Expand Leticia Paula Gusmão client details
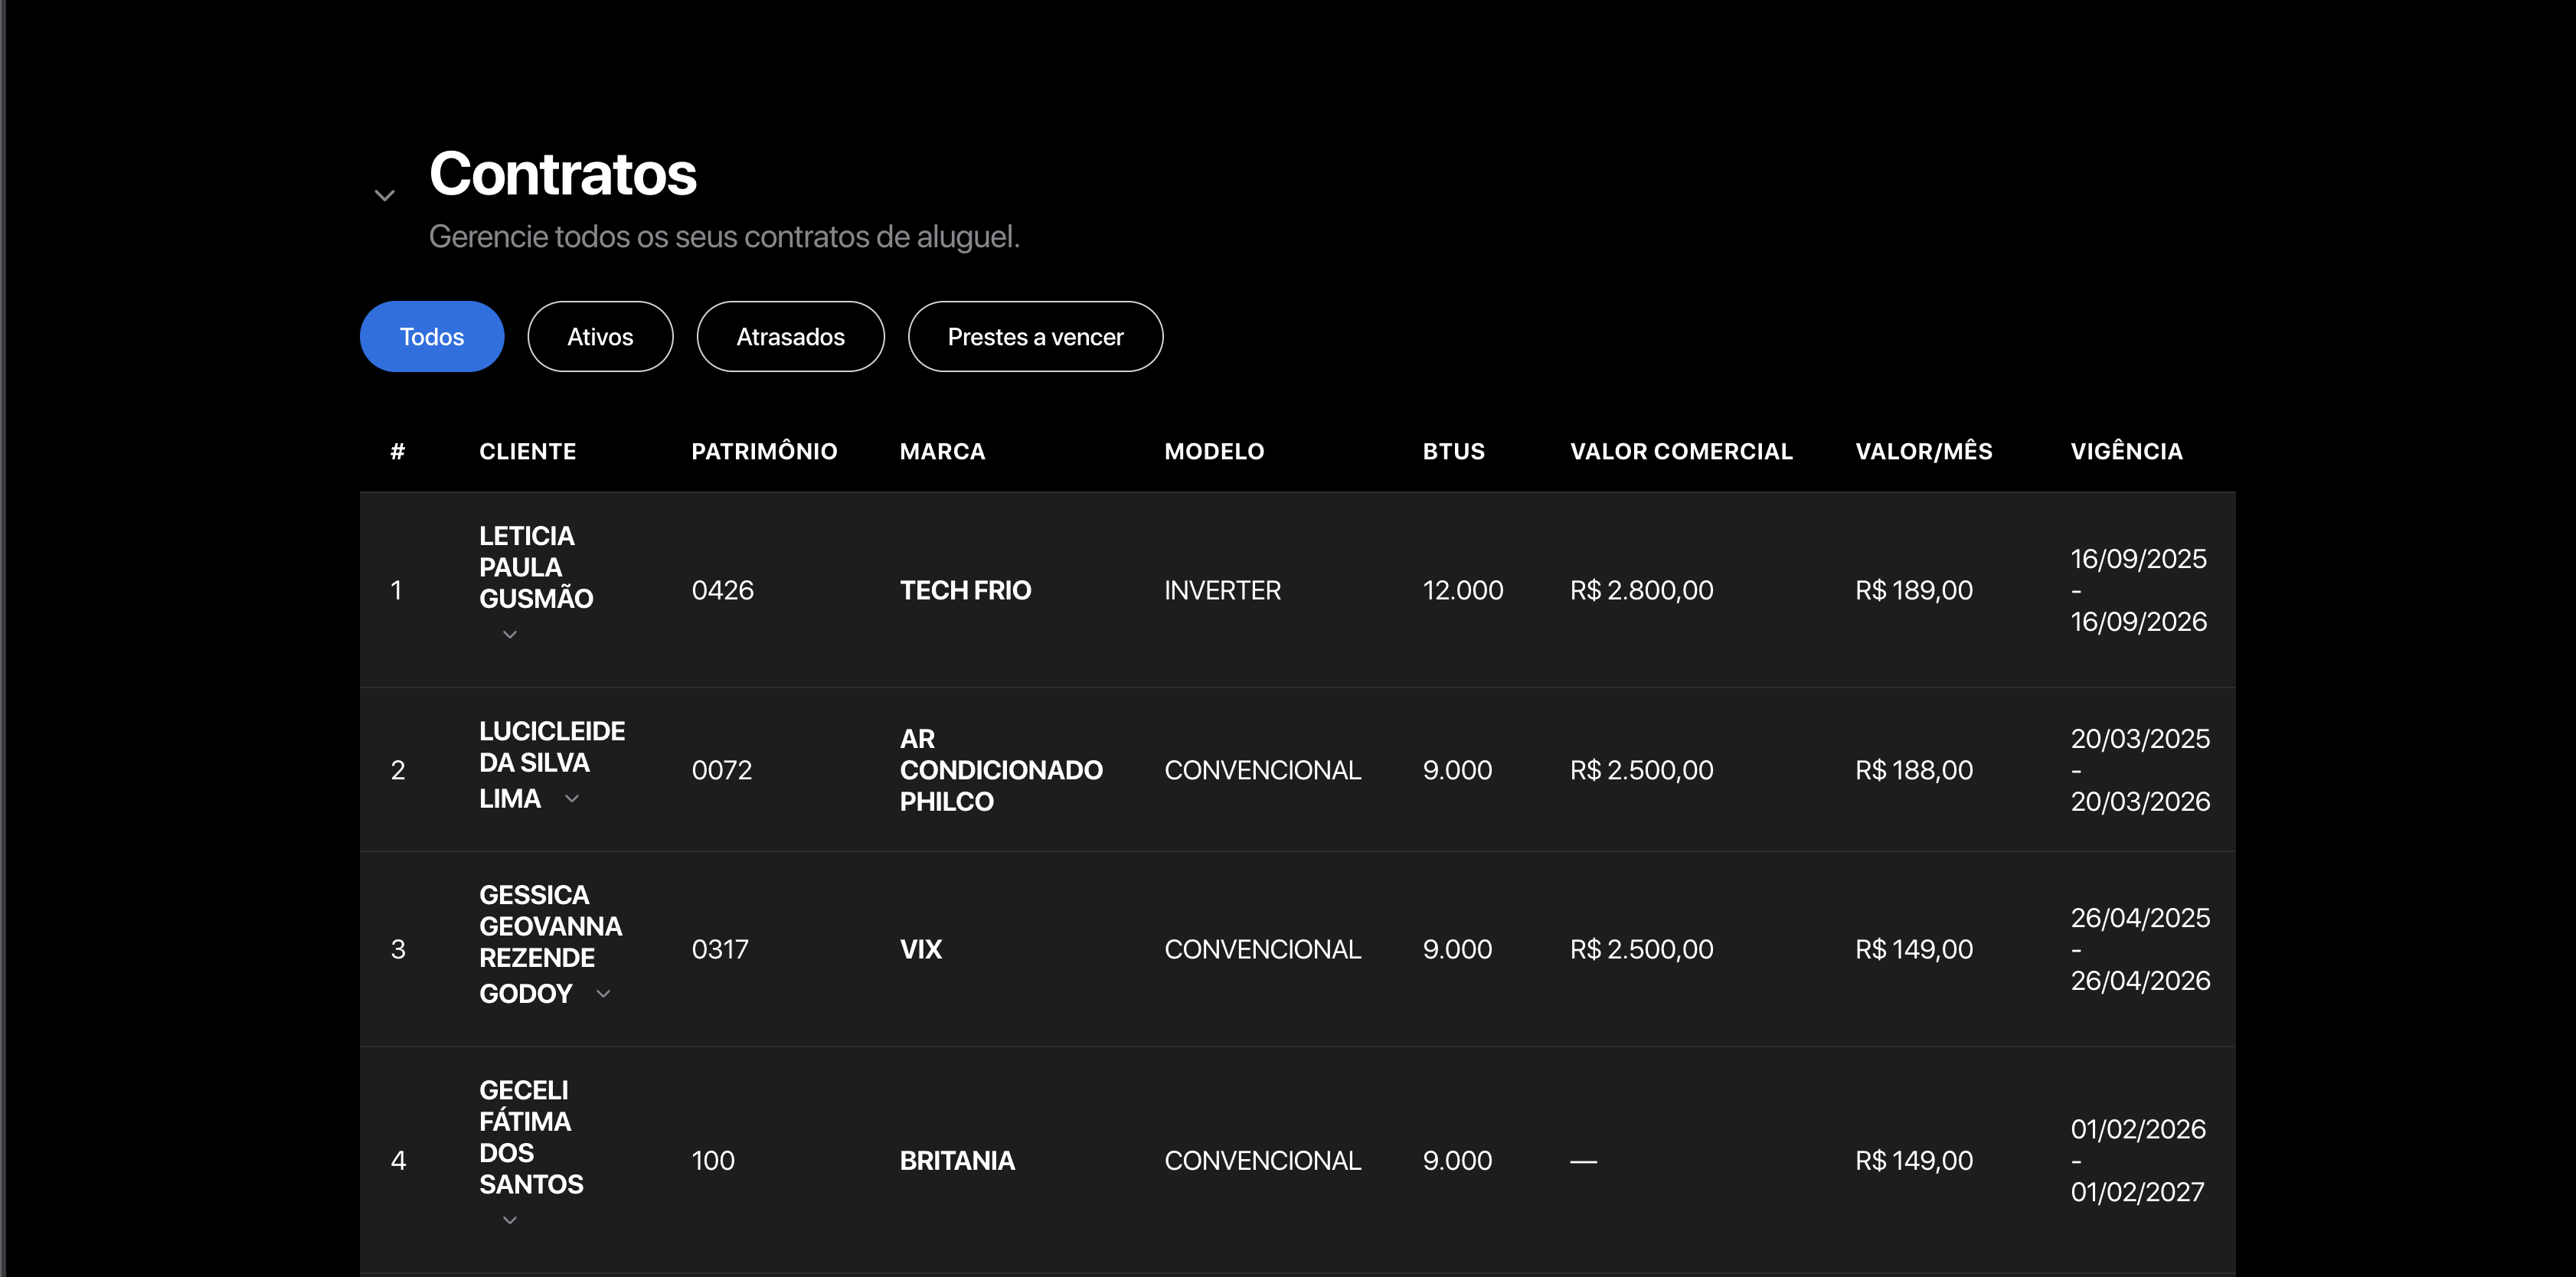2576x1277 pixels. [x=510, y=635]
